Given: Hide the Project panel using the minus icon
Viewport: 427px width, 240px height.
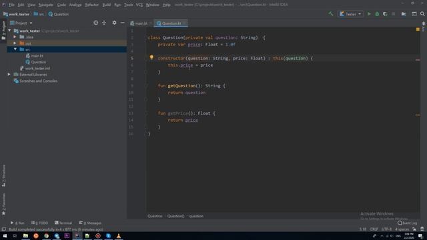Looking at the screenshot, I should tap(123, 23).
